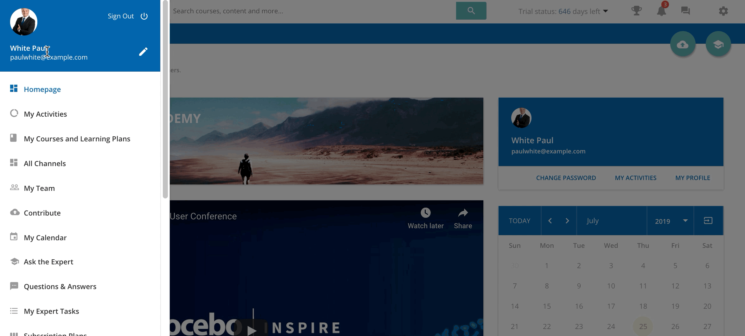745x336 pixels.
Task: Click the Sign Out power icon
Action: tap(144, 16)
